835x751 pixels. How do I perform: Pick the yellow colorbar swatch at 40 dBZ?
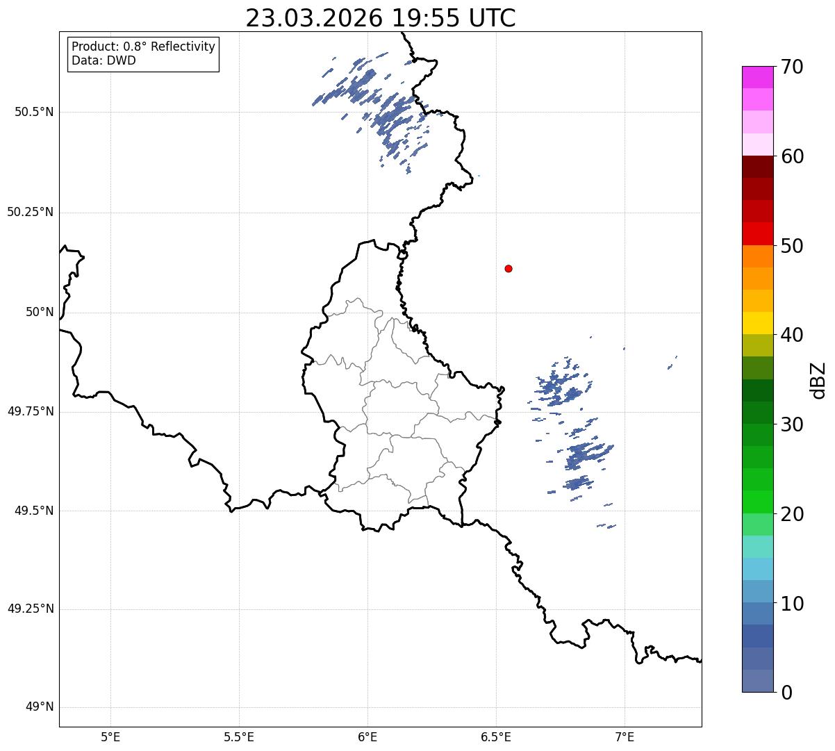coord(758,324)
